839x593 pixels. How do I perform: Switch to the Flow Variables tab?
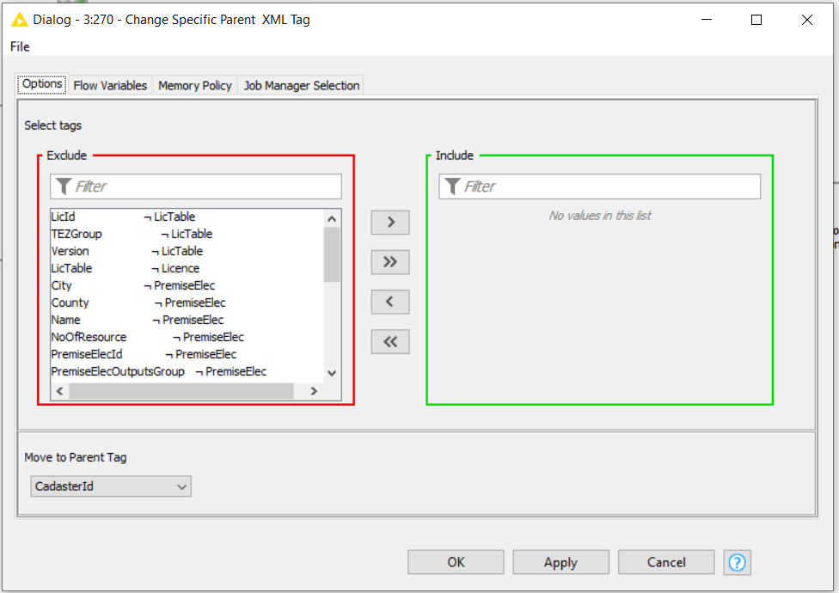coord(110,85)
